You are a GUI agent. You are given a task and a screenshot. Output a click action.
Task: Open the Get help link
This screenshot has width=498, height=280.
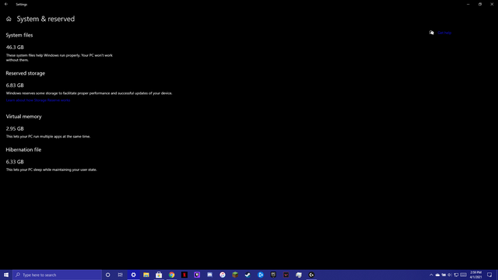pos(444,33)
